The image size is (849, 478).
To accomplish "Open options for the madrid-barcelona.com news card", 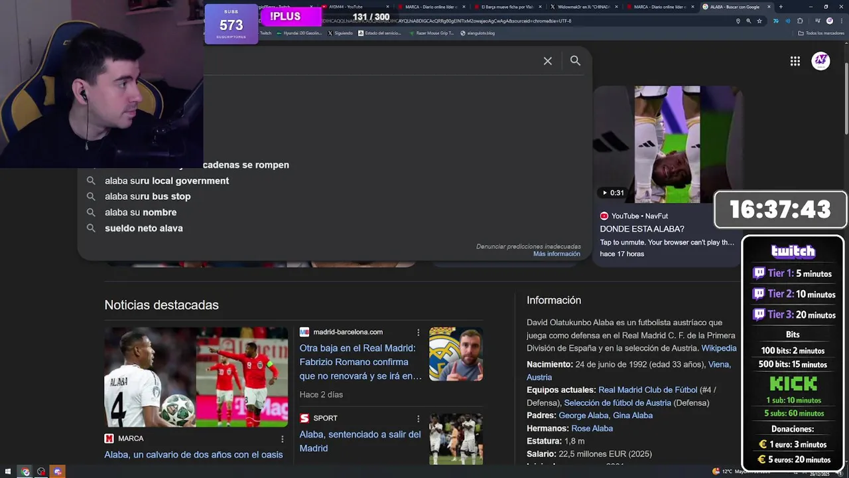I will (418, 332).
